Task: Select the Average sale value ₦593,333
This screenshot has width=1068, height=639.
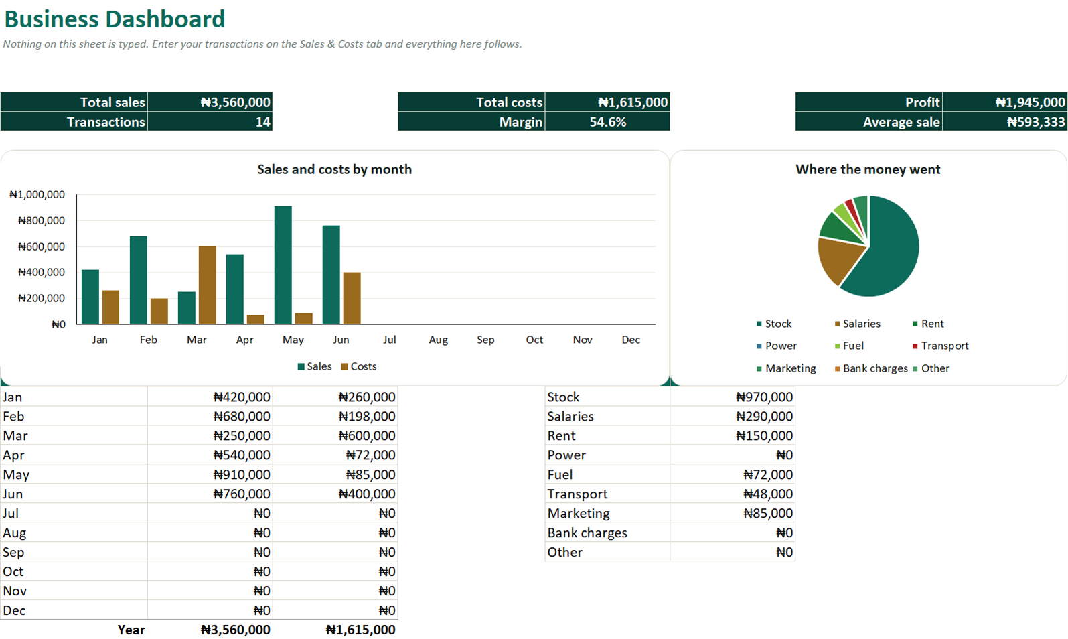Action: (1004, 122)
